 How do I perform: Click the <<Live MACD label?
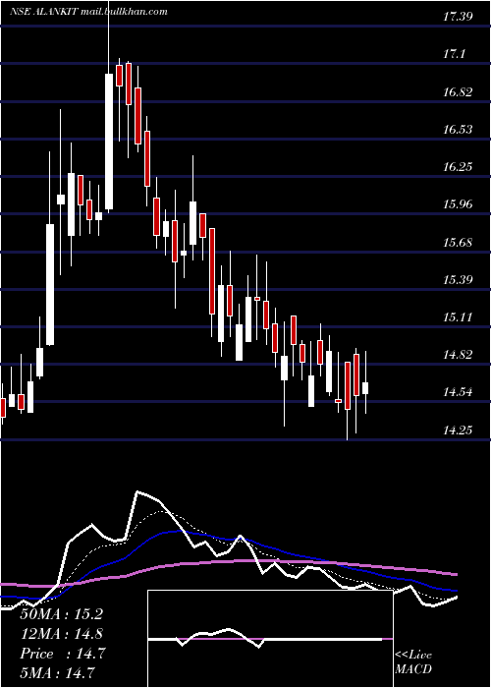click(413, 662)
